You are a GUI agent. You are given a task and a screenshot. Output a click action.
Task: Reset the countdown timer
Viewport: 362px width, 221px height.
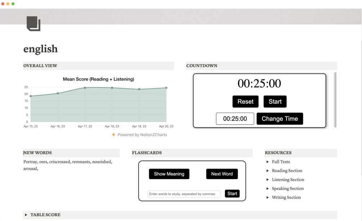[x=245, y=102]
